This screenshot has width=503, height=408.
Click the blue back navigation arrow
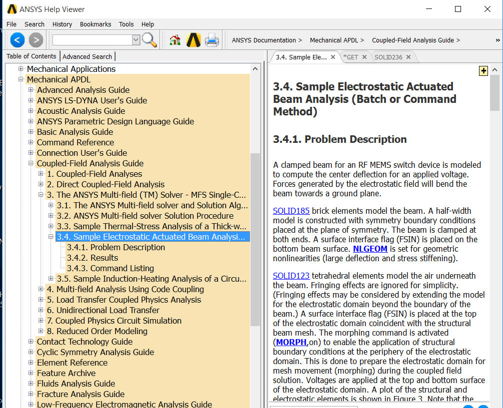coord(17,40)
